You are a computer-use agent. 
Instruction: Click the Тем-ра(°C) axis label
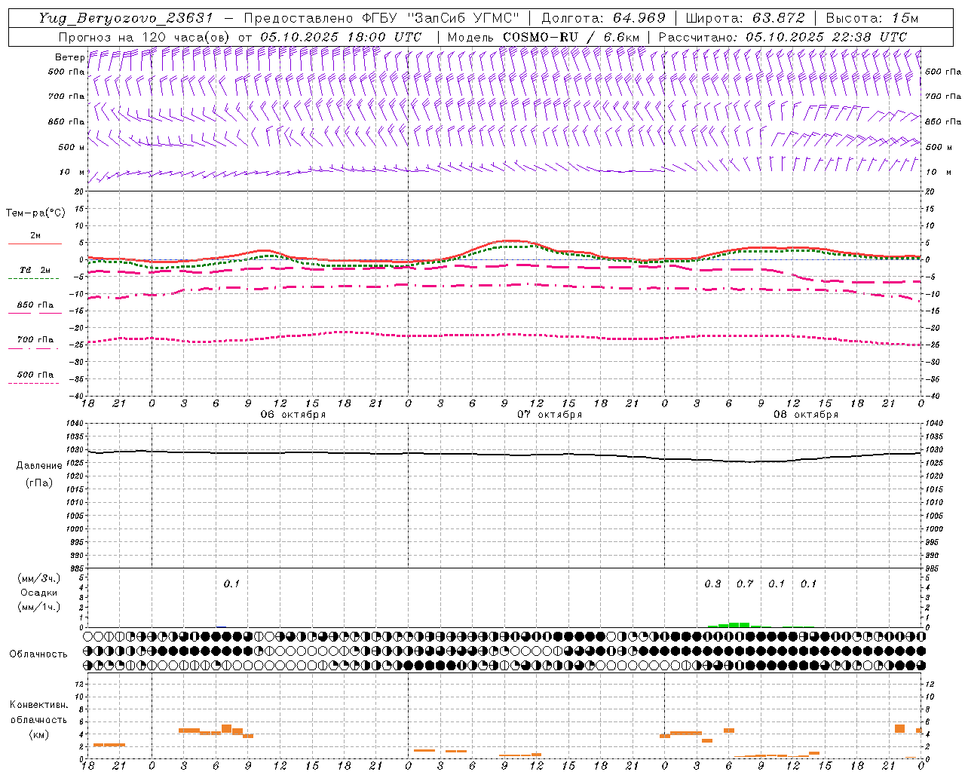(35, 213)
